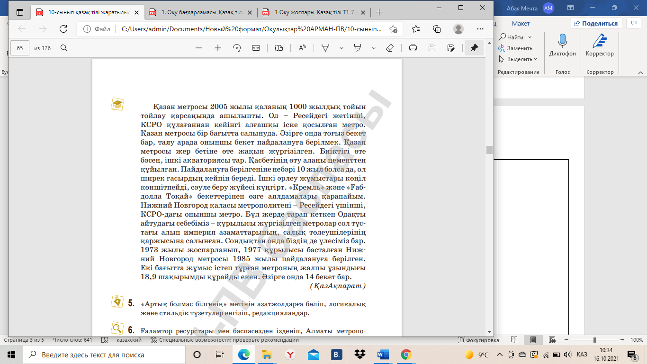Show hidden system tray icons
The height and width of the screenshot is (364, 647).
tap(499, 355)
